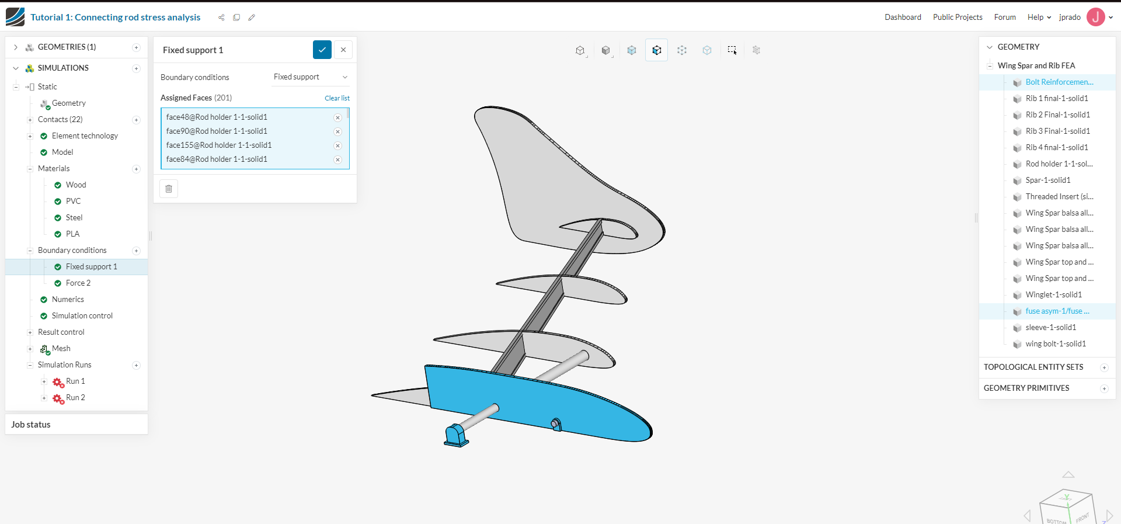Open the jprado account menu
The image size is (1121, 524).
tap(1070, 17)
